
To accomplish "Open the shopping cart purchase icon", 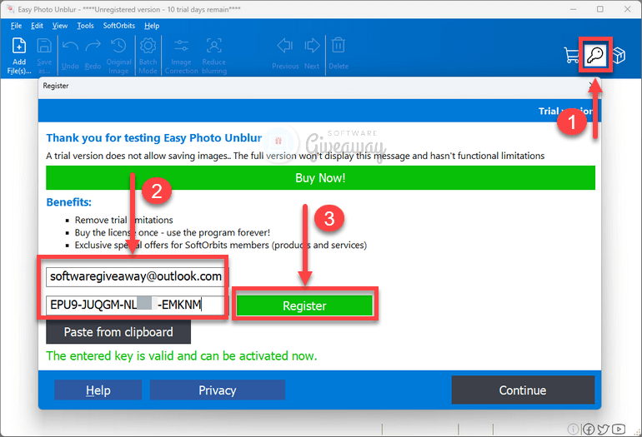I will click(x=572, y=55).
